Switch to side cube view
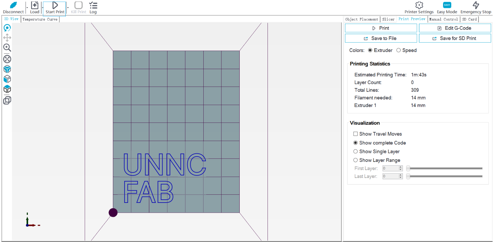The width and height of the screenshot is (493, 242). point(7,79)
